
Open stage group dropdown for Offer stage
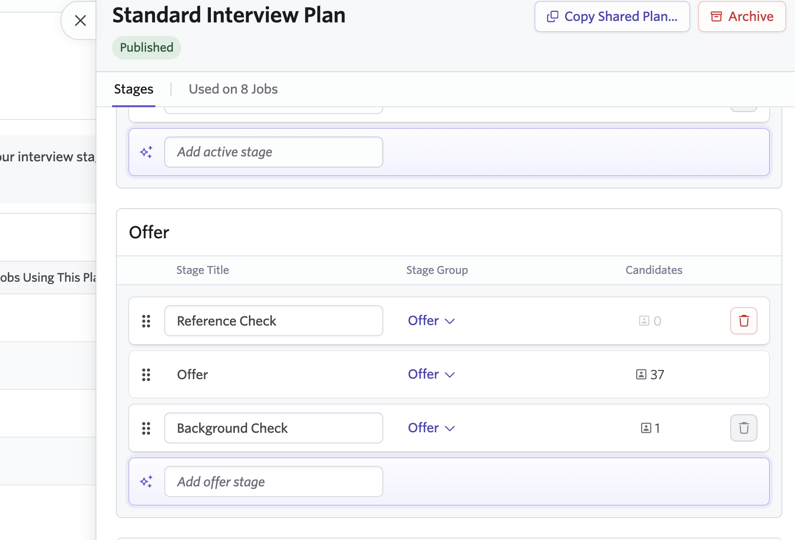(431, 374)
